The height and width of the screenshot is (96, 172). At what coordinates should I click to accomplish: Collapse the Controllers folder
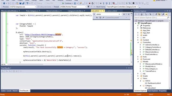138,42
